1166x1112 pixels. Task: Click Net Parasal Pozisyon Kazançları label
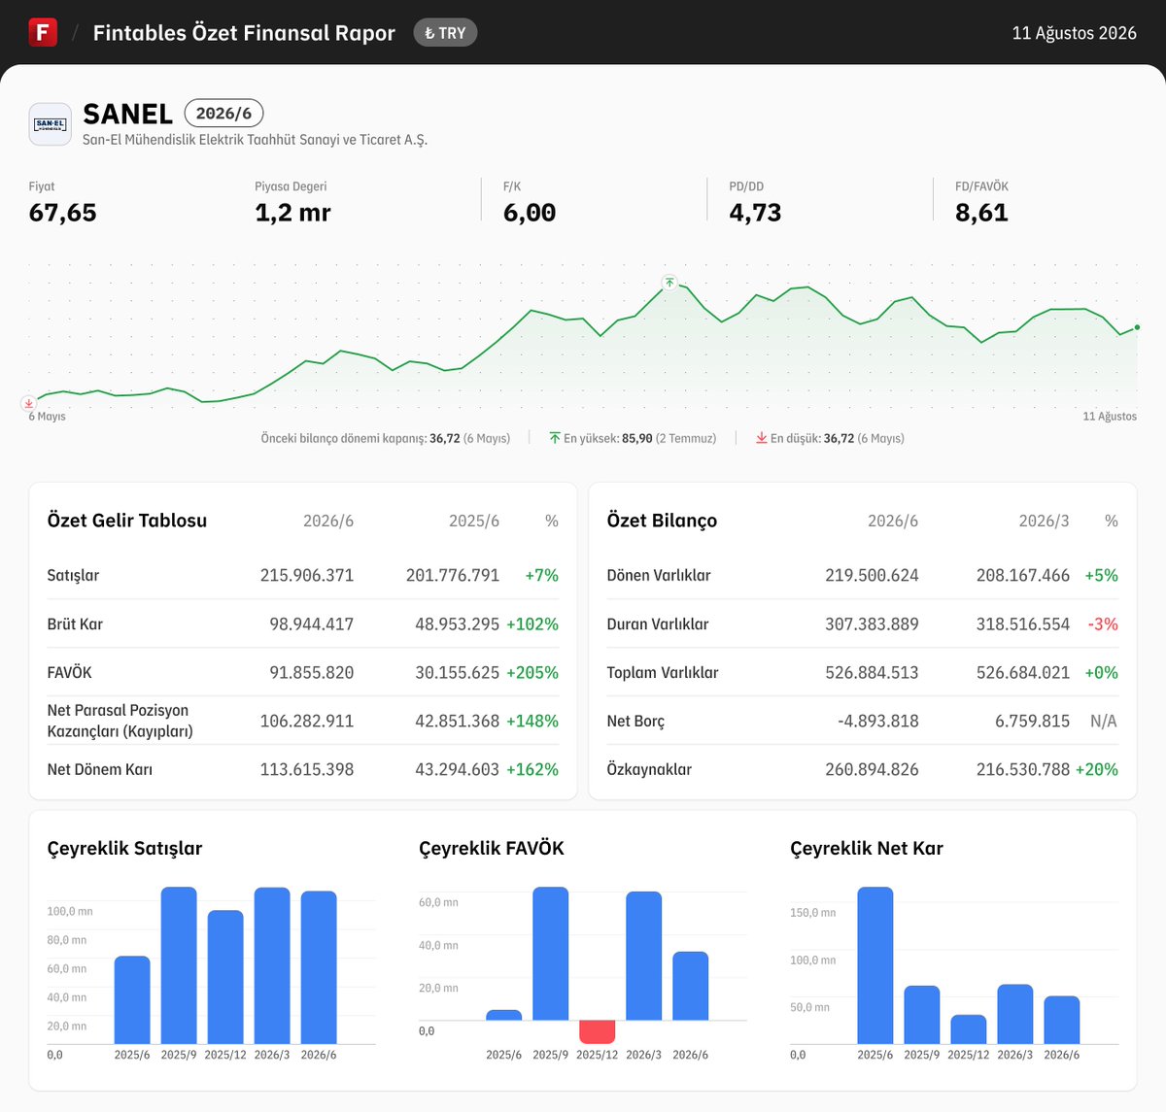pyautogui.click(x=120, y=721)
